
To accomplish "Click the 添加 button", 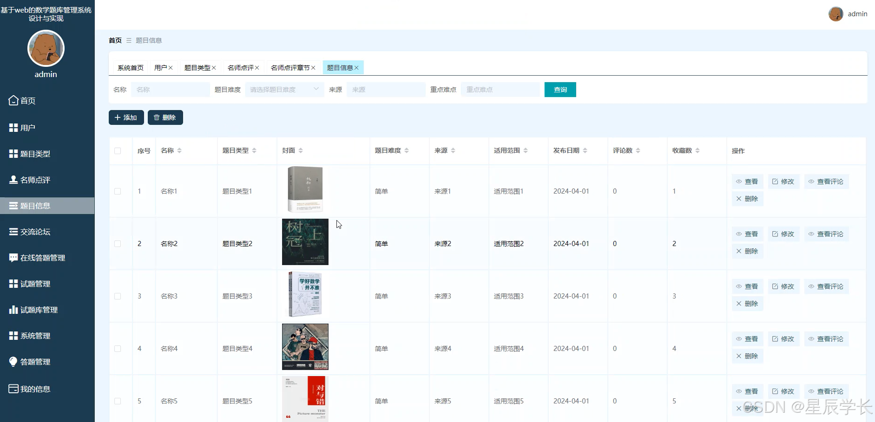I will pos(126,117).
